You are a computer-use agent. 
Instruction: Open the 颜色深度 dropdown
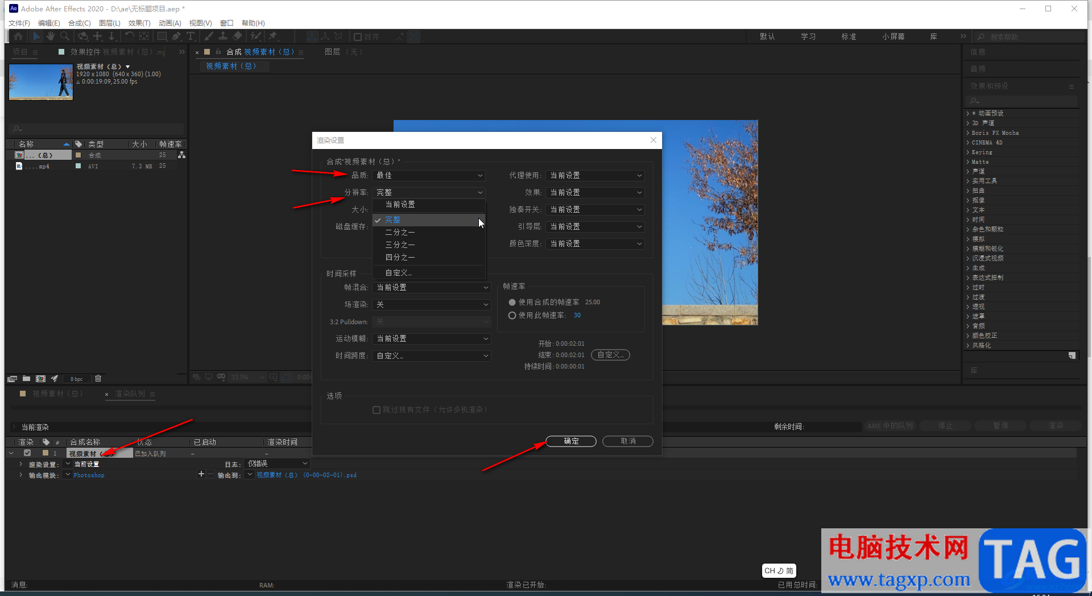pos(595,244)
